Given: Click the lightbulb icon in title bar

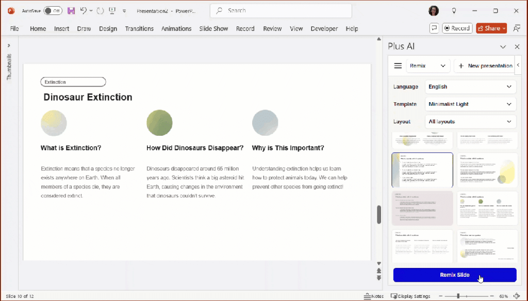Looking at the screenshot, I should pos(454,10).
